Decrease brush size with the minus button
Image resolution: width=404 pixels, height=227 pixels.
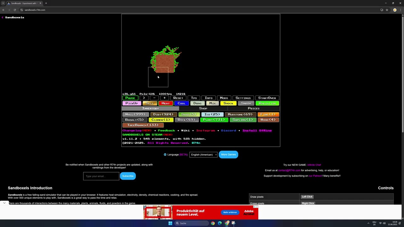[x=154, y=98]
